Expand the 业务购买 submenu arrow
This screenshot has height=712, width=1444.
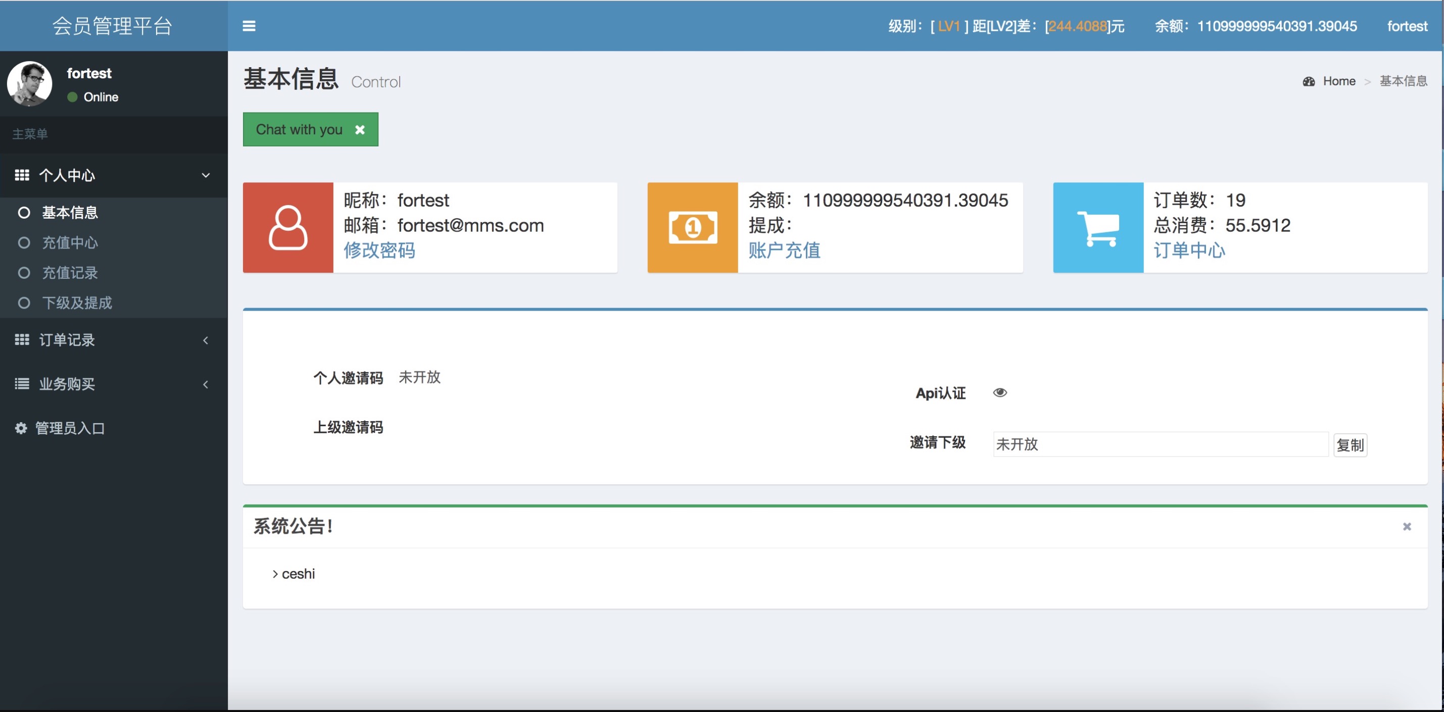pos(206,384)
